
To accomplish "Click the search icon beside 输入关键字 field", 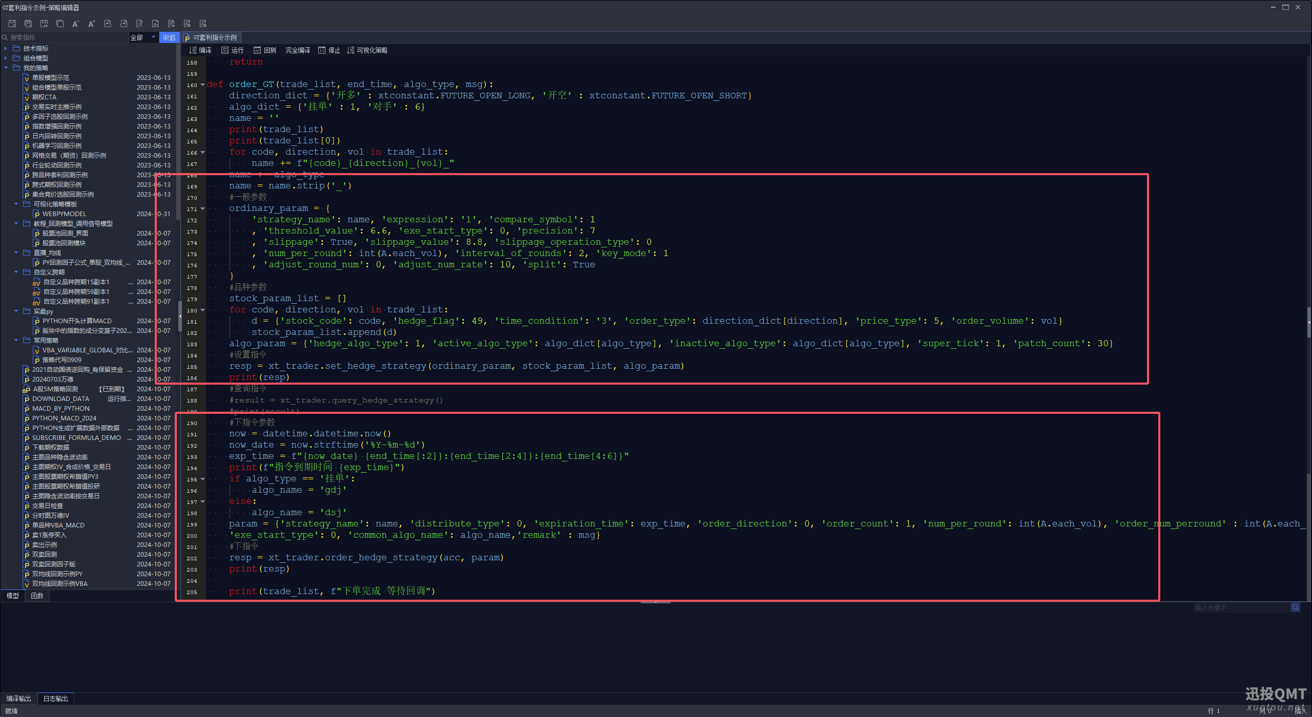I will click(1295, 607).
